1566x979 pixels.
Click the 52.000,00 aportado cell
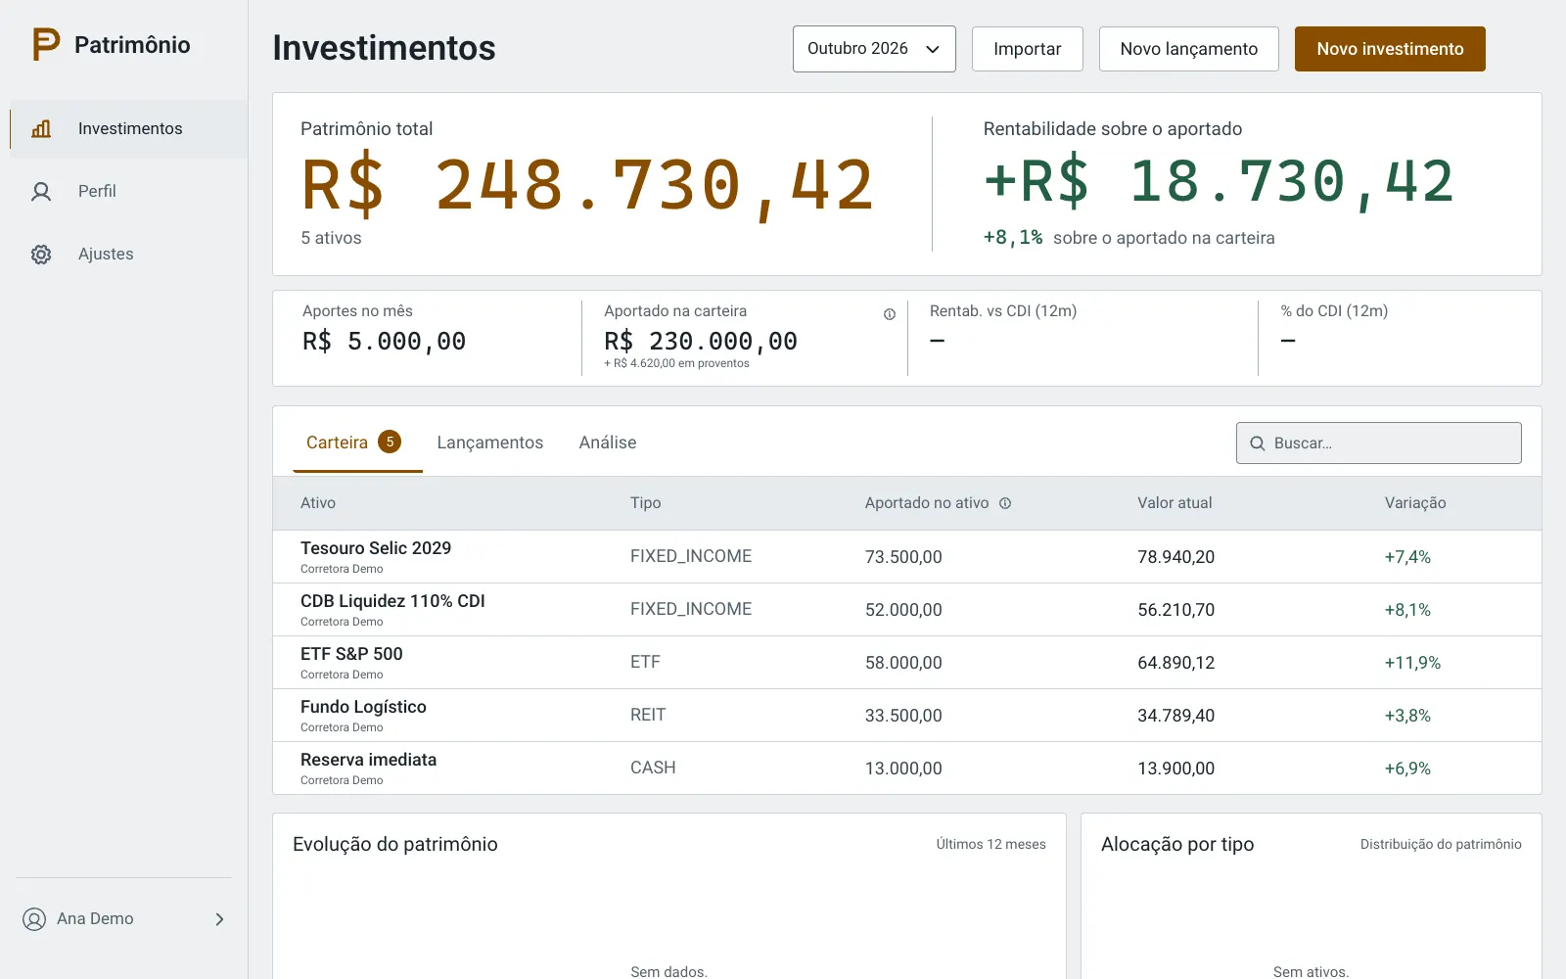(x=903, y=610)
